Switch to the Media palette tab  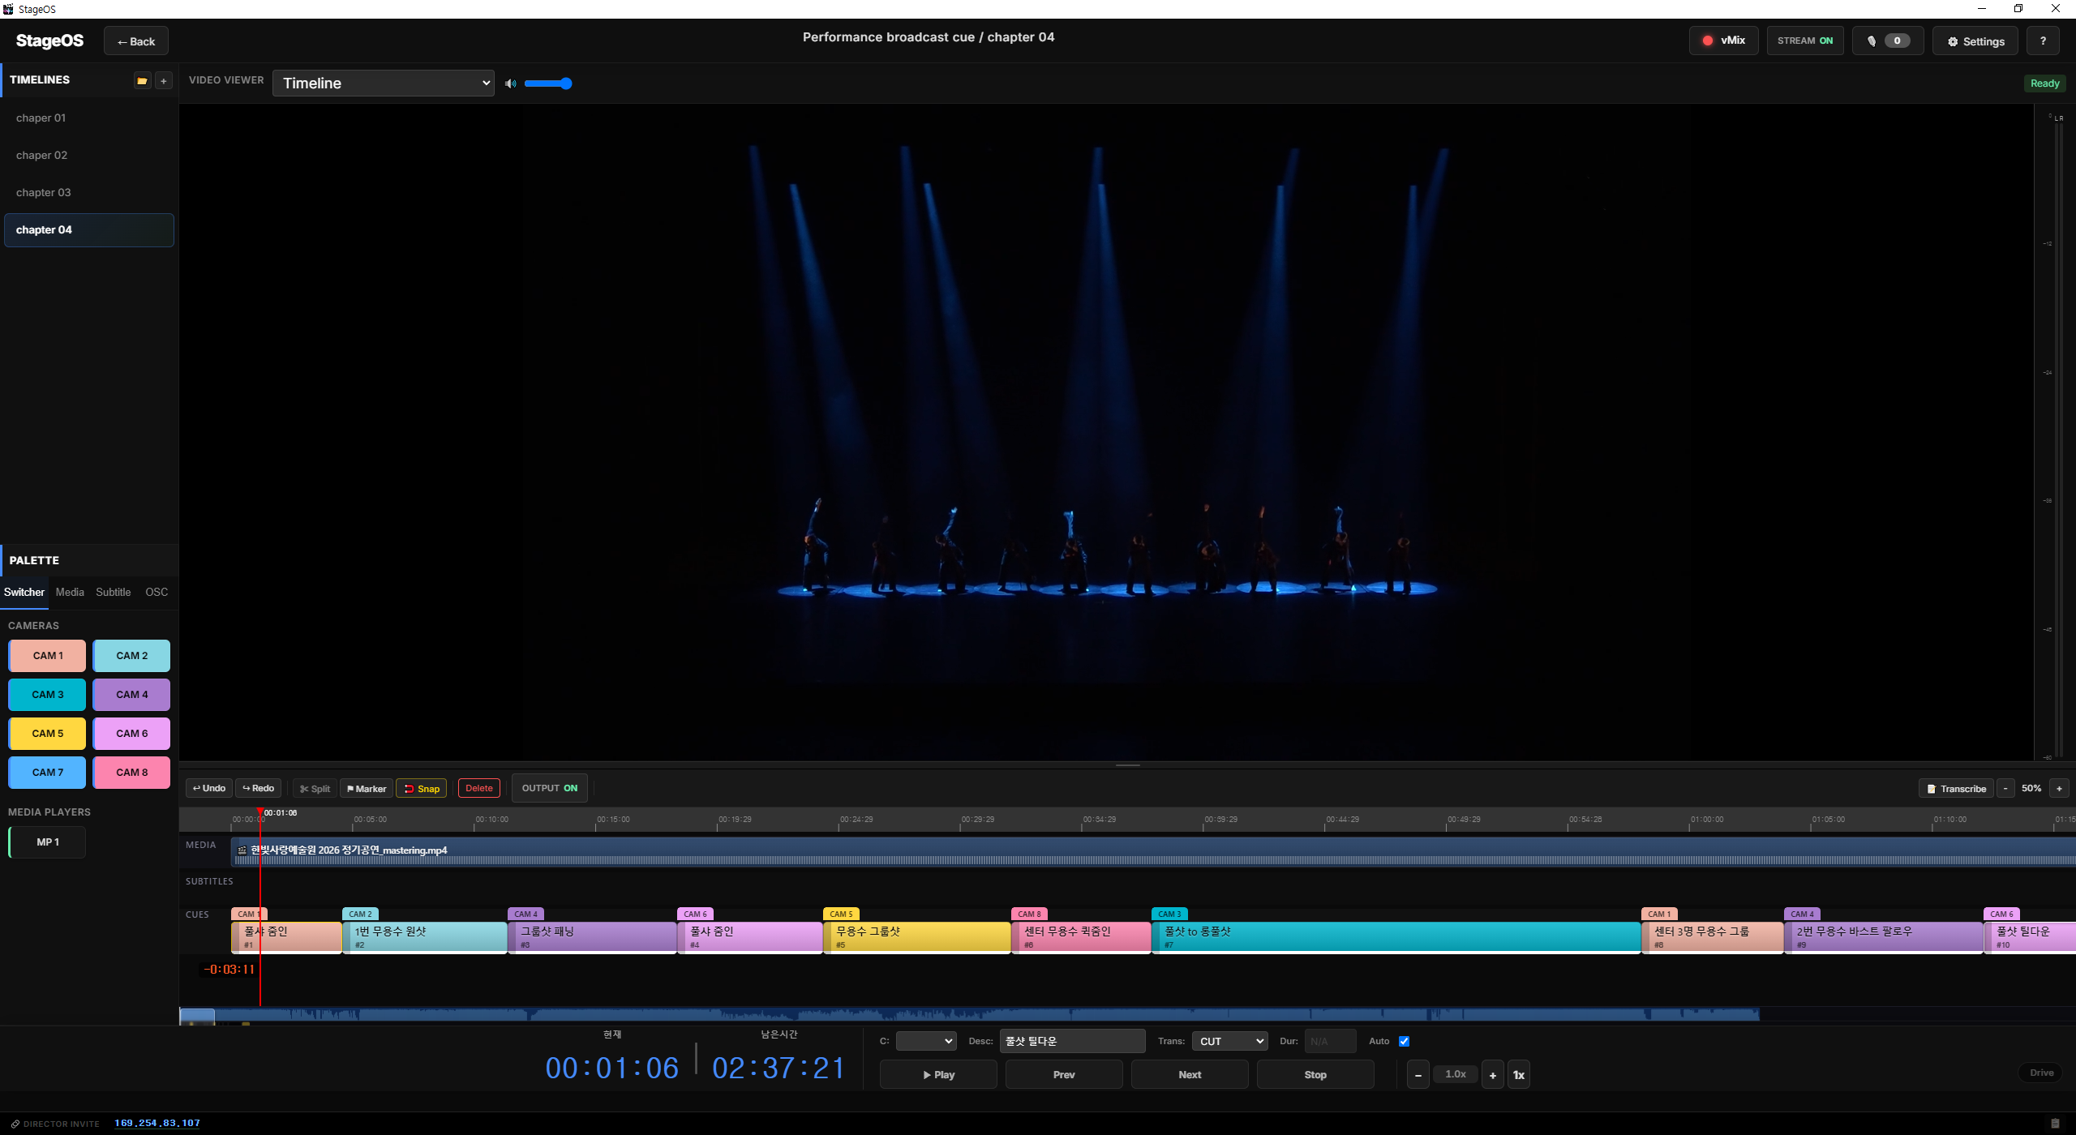click(x=70, y=593)
